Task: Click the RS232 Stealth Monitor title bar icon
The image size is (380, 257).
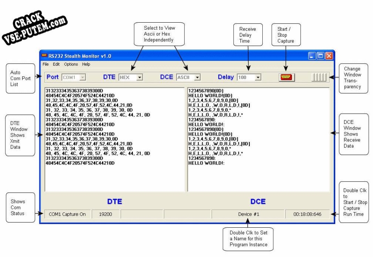Action: click(45, 56)
